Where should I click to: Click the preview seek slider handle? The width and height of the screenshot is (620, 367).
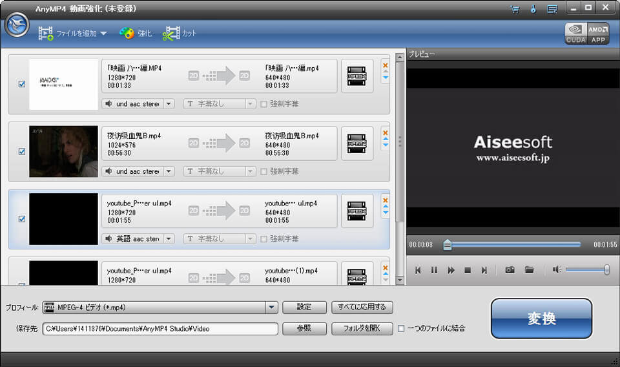pos(447,245)
